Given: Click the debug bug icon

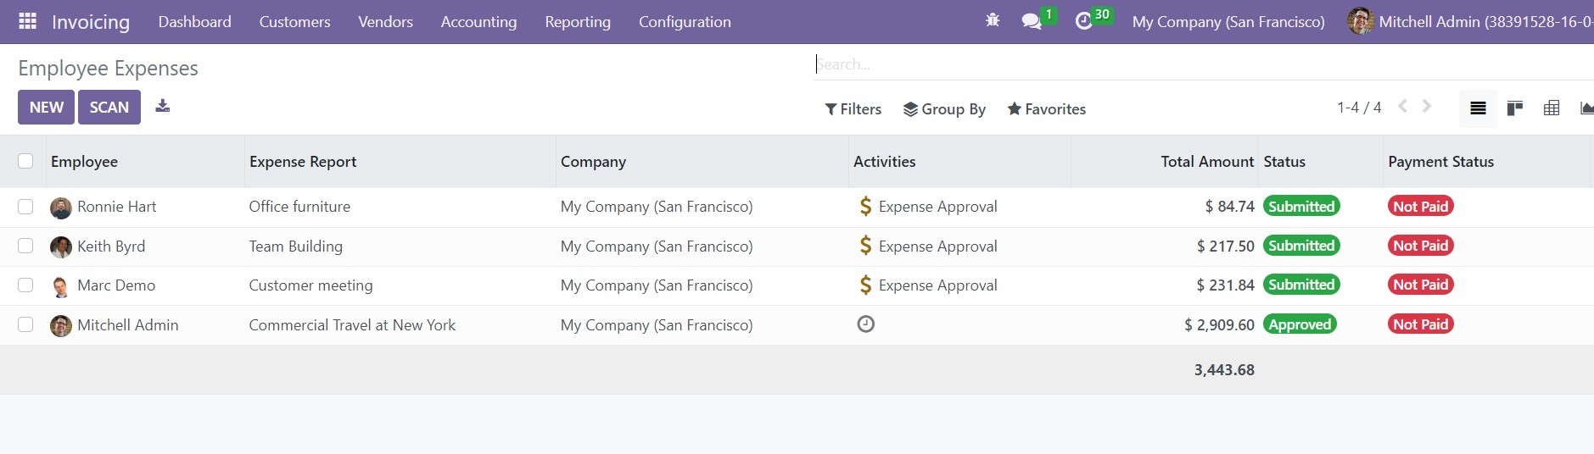Looking at the screenshot, I should tap(993, 21).
